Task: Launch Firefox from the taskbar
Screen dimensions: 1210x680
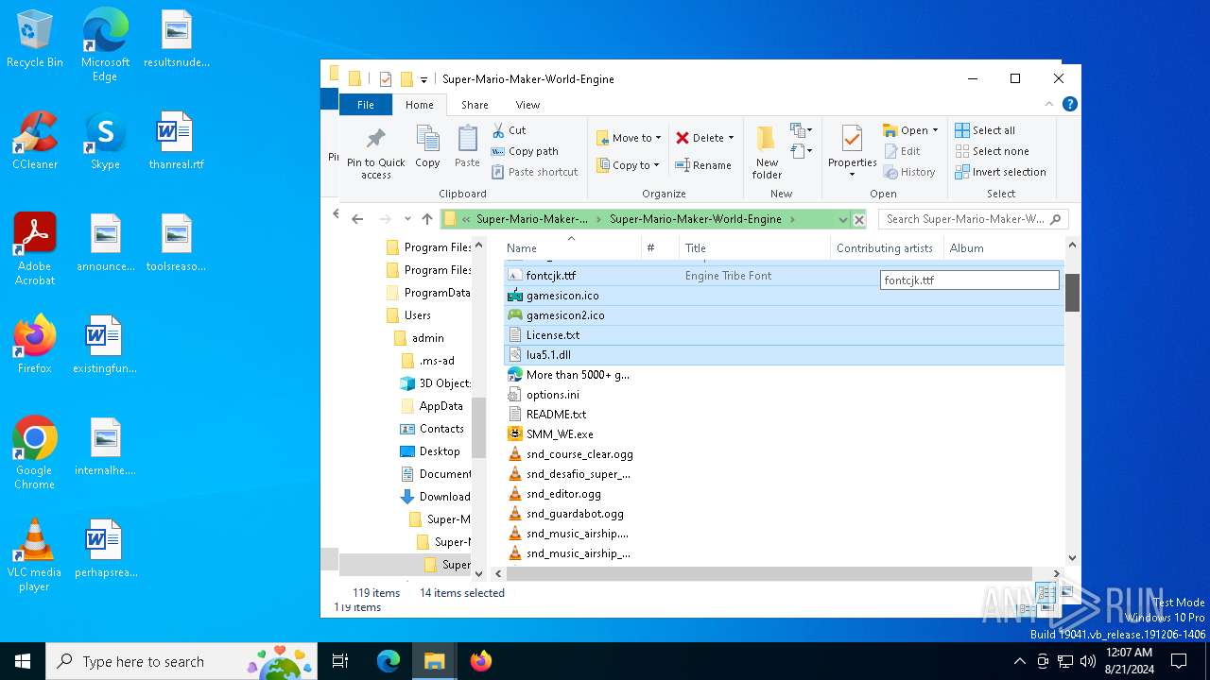Action: [x=481, y=661]
